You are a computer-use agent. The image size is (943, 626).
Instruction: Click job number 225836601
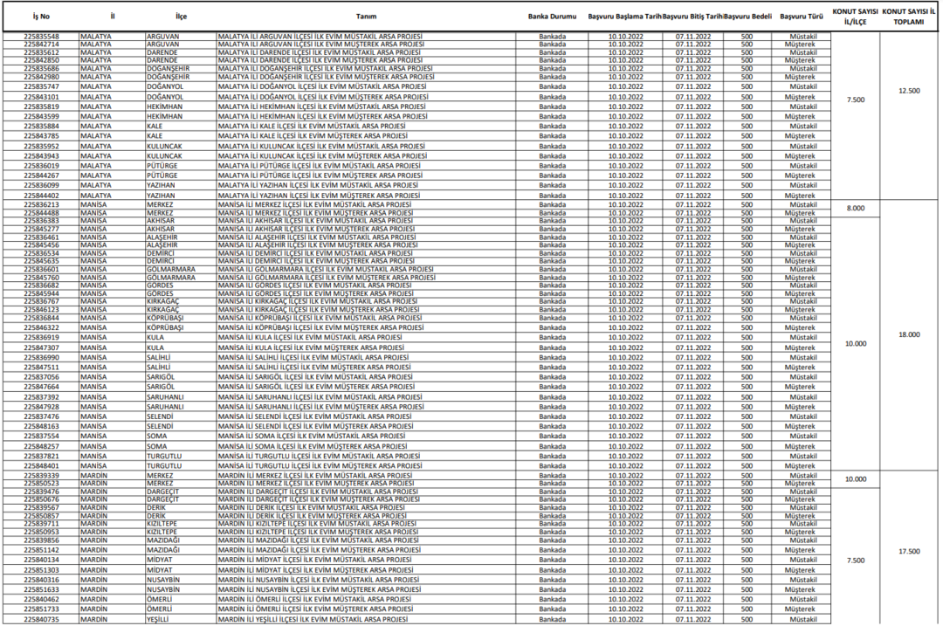[x=42, y=270]
